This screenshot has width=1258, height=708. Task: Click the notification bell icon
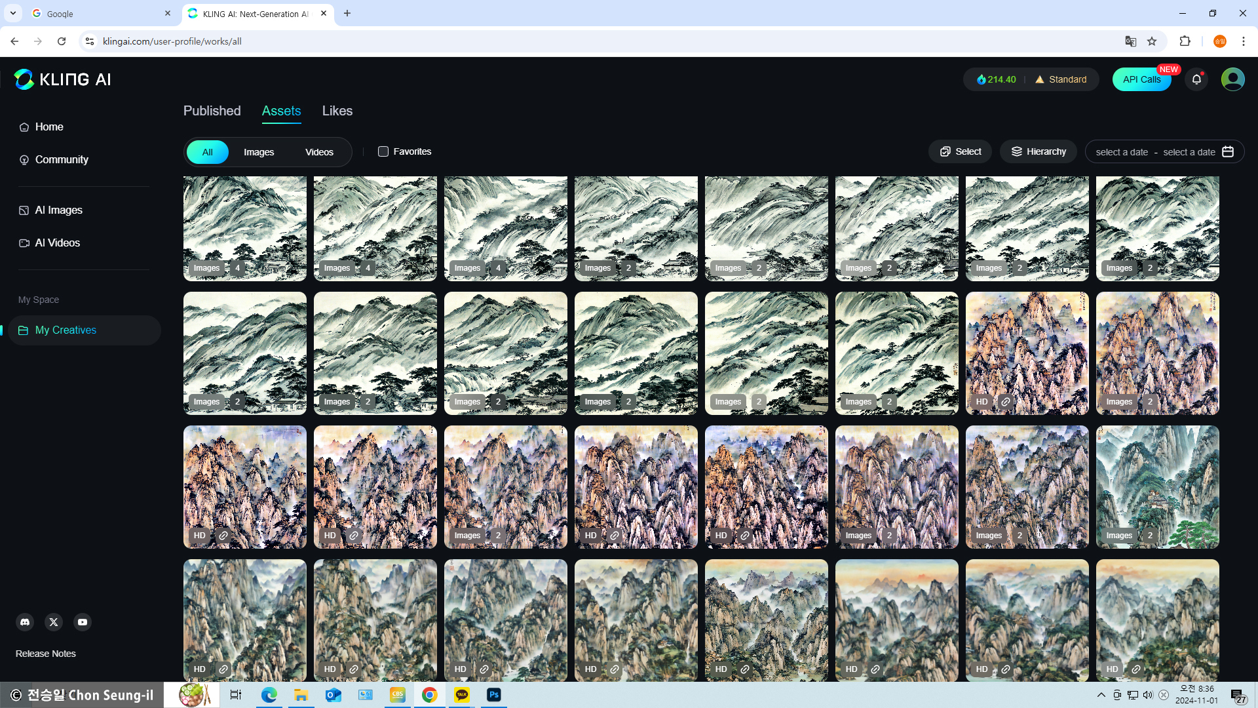click(1196, 79)
